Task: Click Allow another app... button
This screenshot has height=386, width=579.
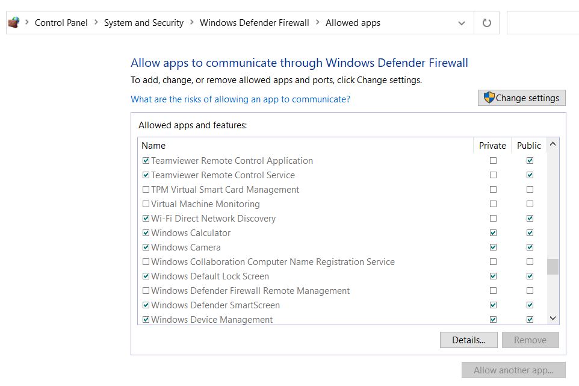Action: 513,370
